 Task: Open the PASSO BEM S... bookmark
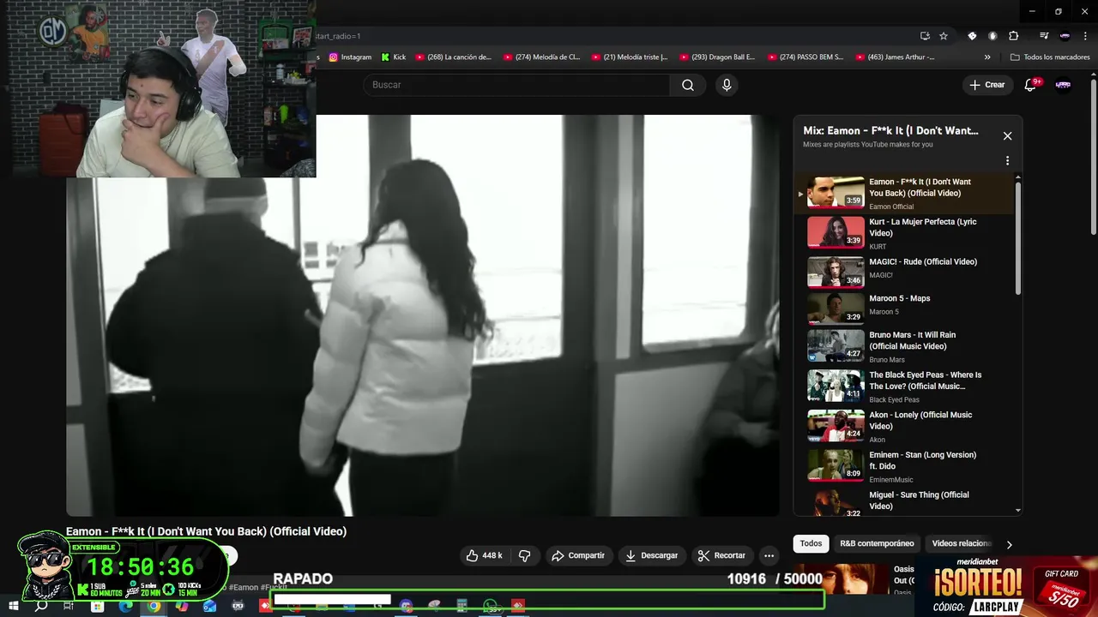tap(805, 57)
